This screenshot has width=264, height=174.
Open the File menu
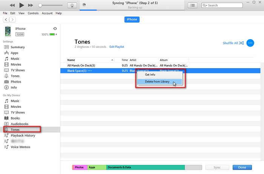coord(5,13)
